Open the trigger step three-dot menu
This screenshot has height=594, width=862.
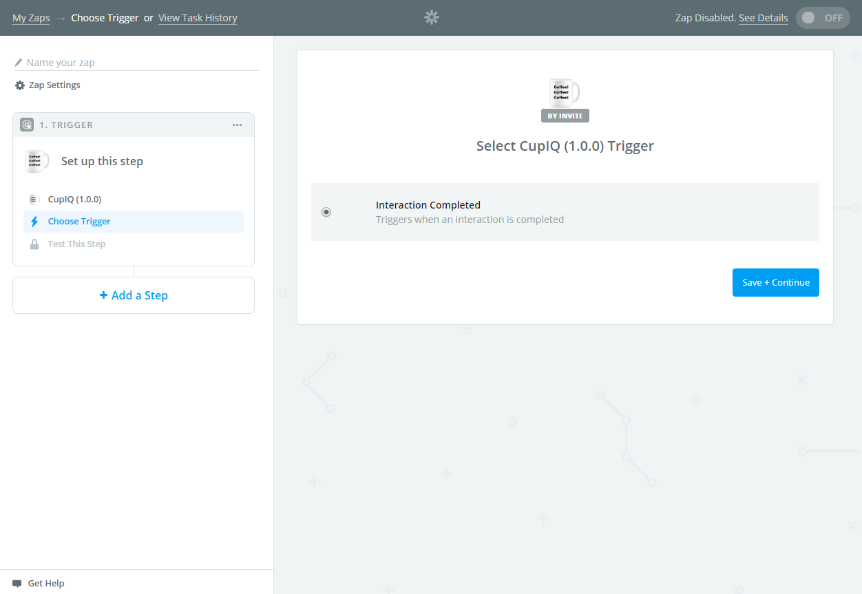pyautogui.click(x=238, y=125)
